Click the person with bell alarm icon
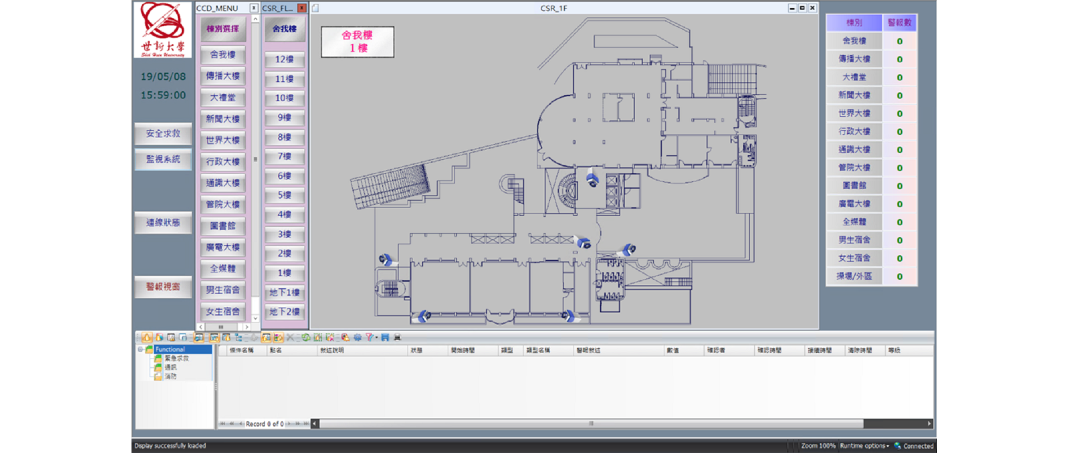This screenshot has height=453, width=1069. tap(345, 337)
